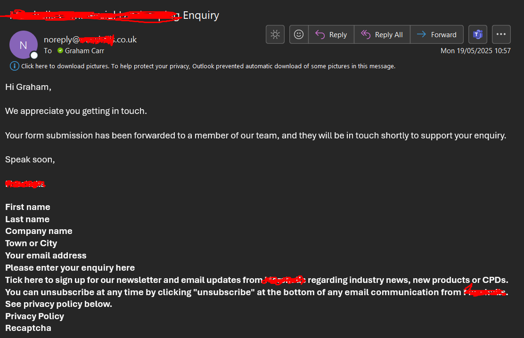Open the more actions ellipsis menu
524x338 pixels.
click(501, 34)
